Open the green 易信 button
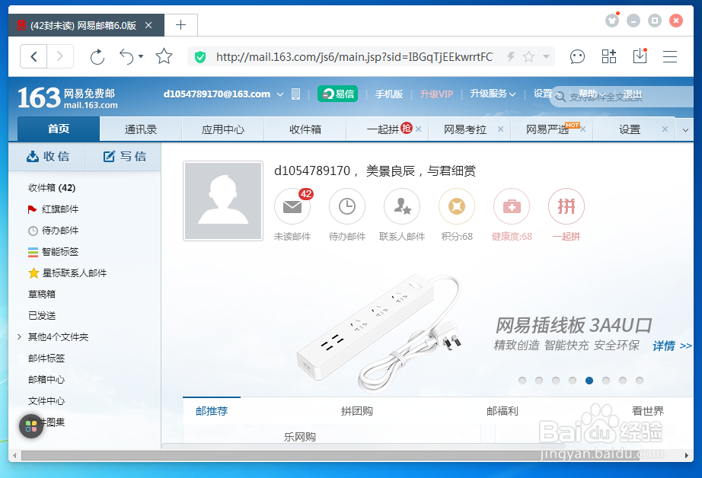This screenshot has height=478, width=702. click(337, 94)
